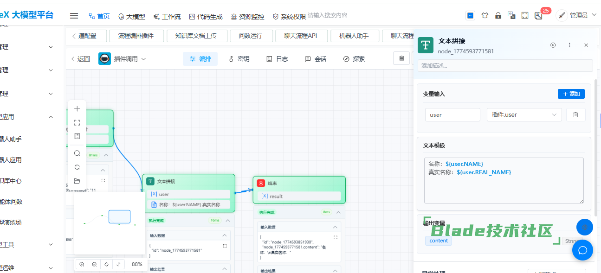Click the 返回 back link
The height and width of the screenshot is (273, 601).
[x=80, y=59]
